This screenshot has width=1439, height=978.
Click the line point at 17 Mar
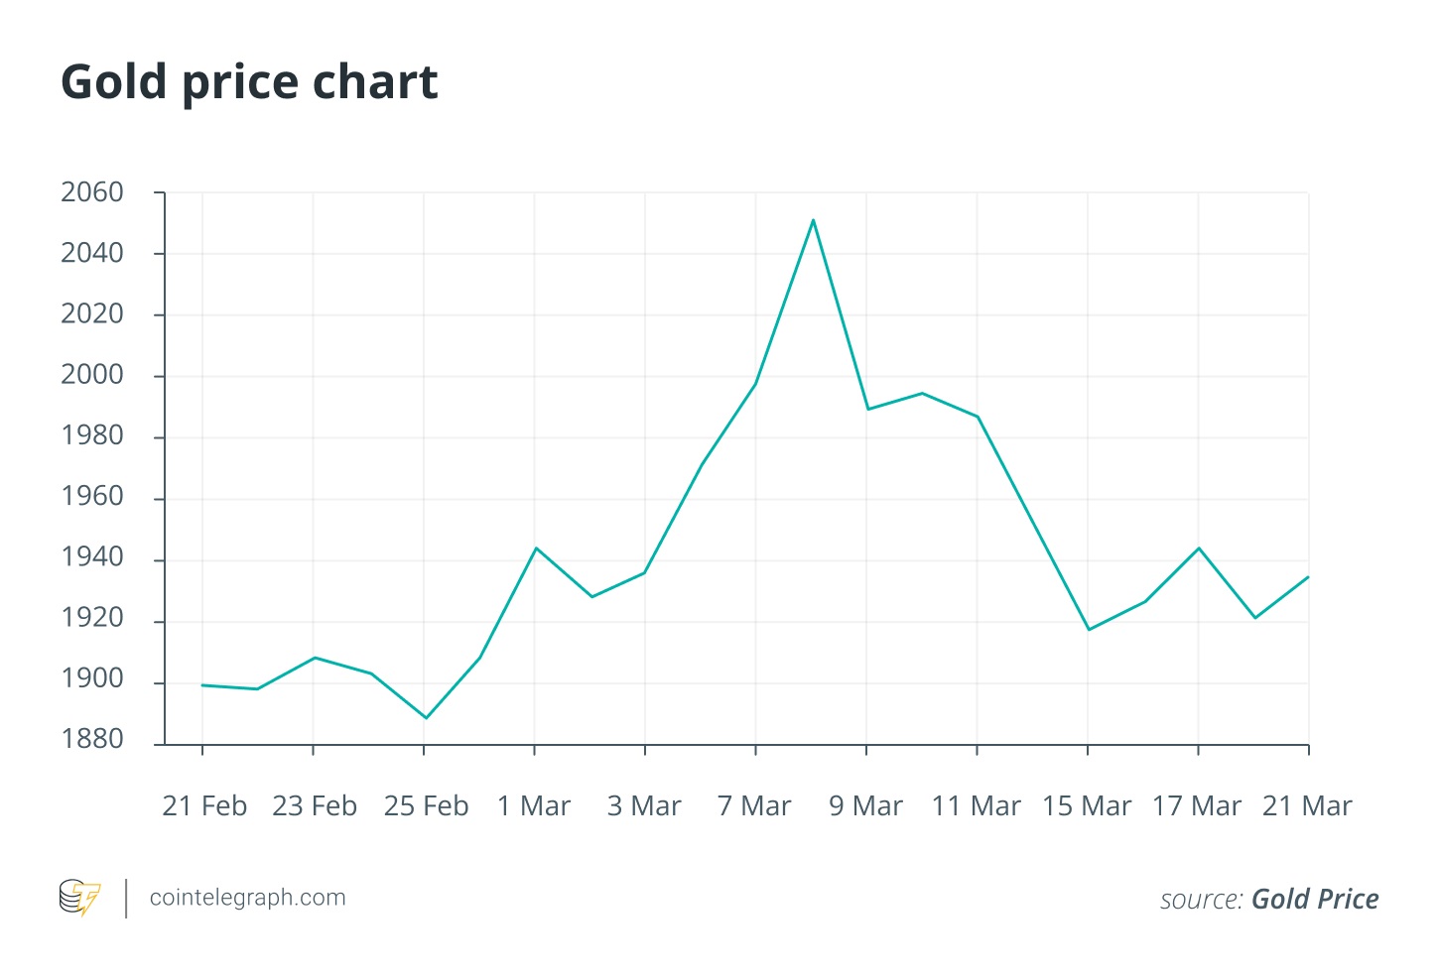click(1199, 548)
